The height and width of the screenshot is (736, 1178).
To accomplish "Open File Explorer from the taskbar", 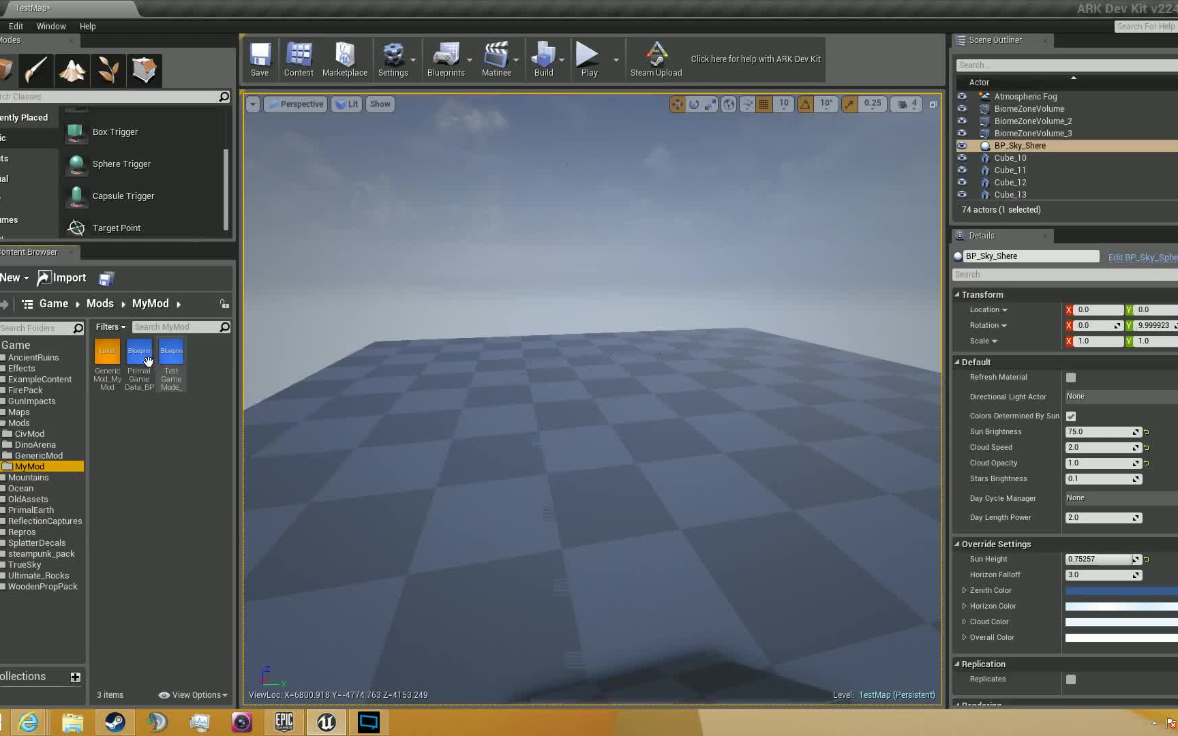I will coord(72,722).
